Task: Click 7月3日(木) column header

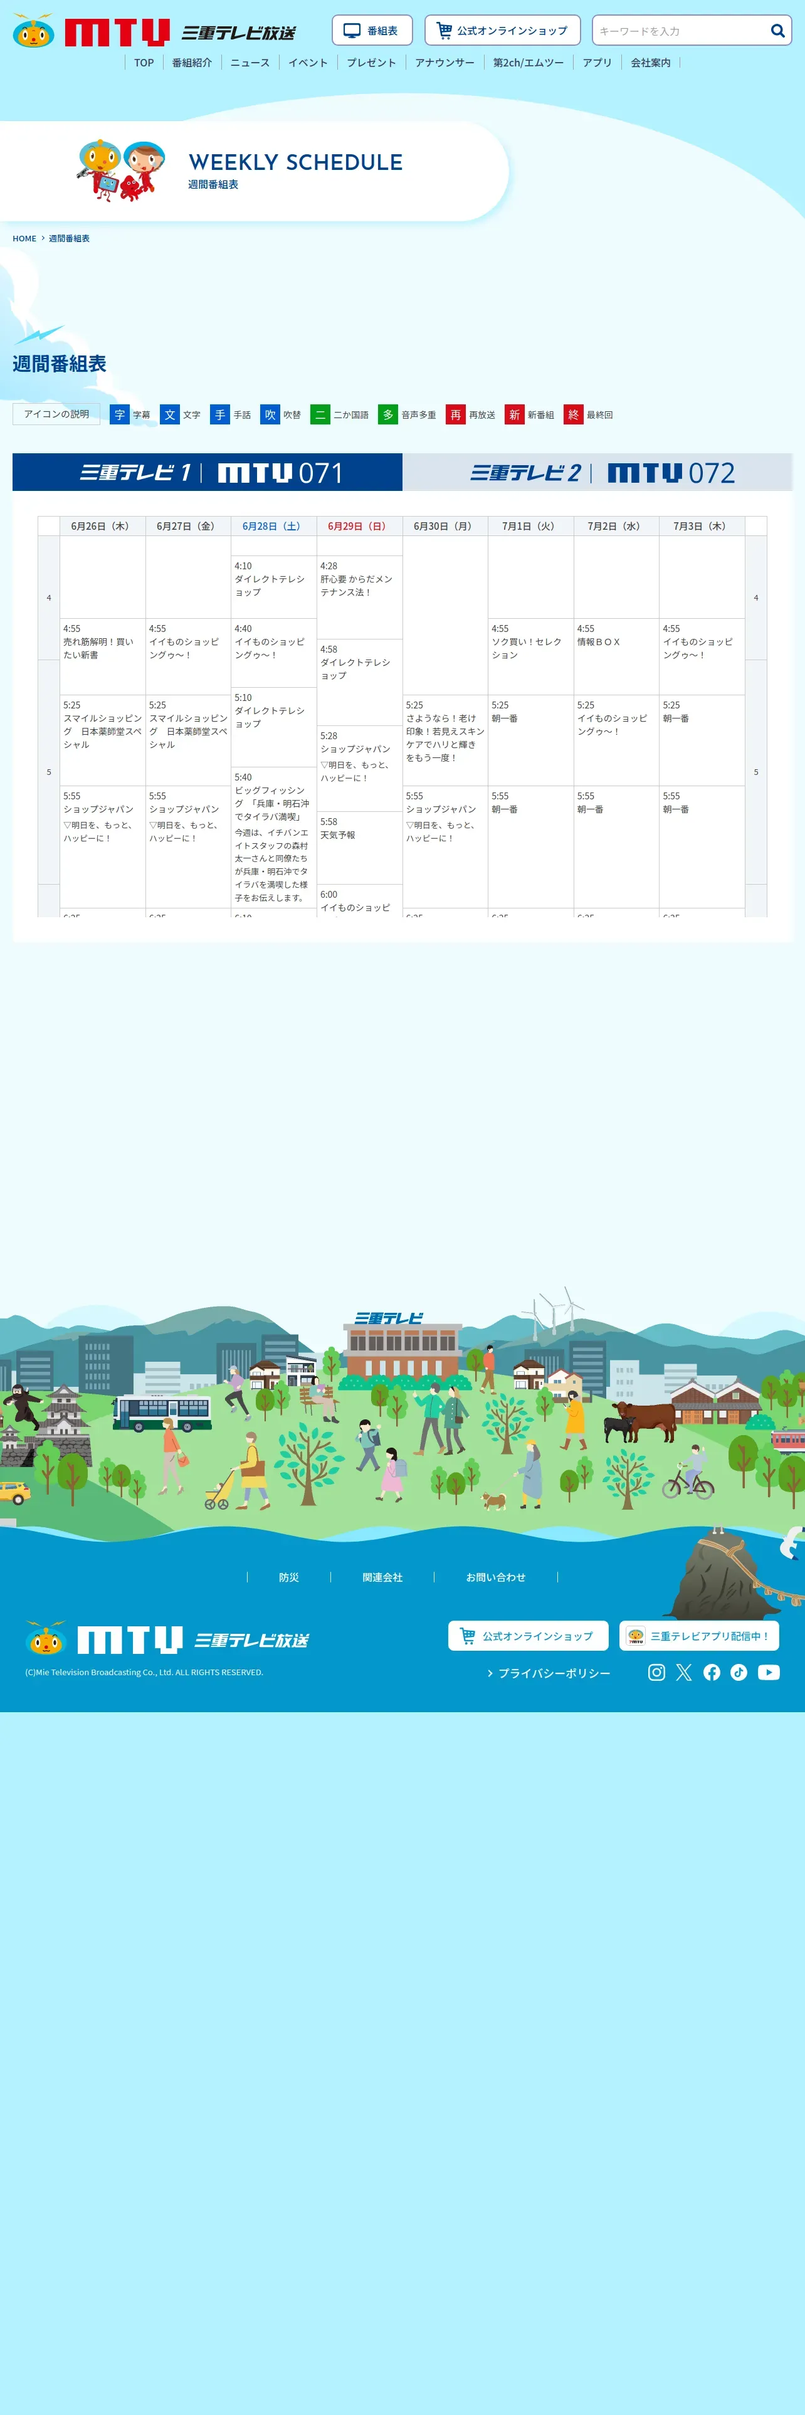Action: coord(701,526)
